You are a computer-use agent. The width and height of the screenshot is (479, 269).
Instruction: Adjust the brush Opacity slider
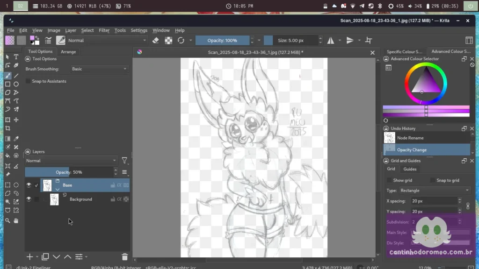click(222, 40)
